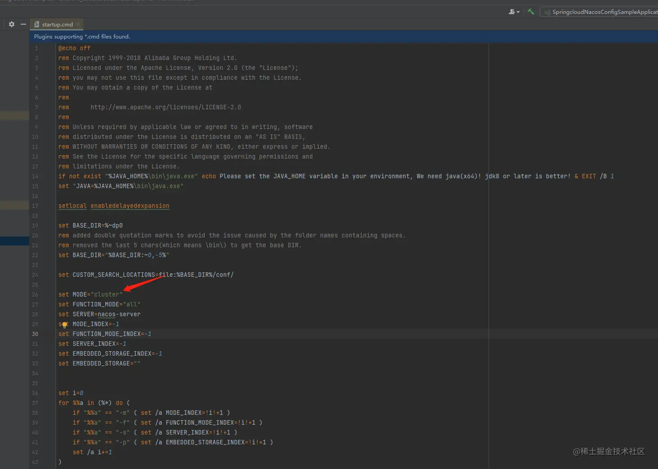Open the user profile dropdown icon

514,12
